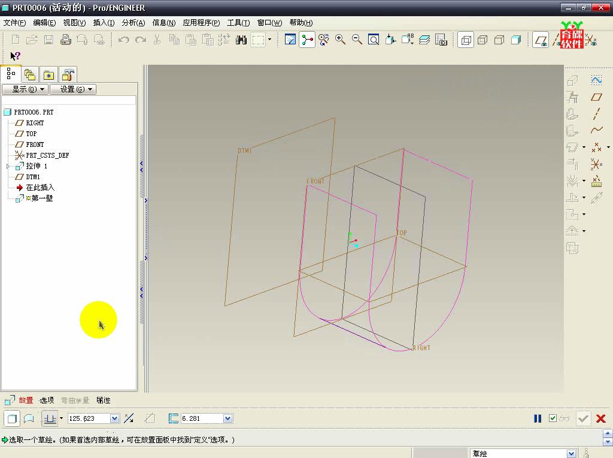Open the 视图(V) menu
Image resolution: width=613 pixels, height=458 pixels.
[x=74, y=23]
